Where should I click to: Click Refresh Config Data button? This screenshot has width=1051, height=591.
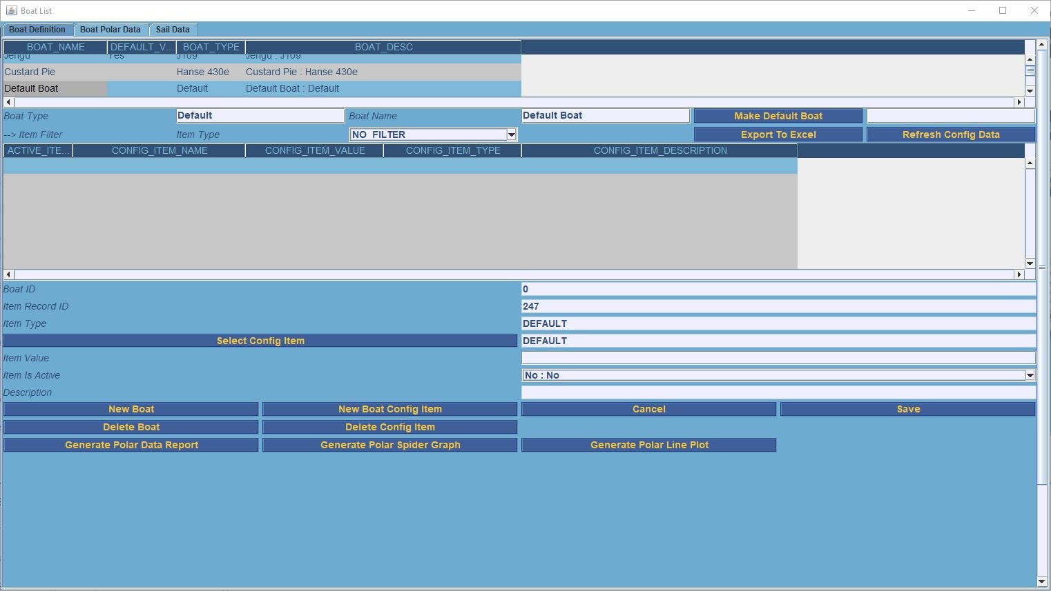pyautogui.click(x=951, y=134)
